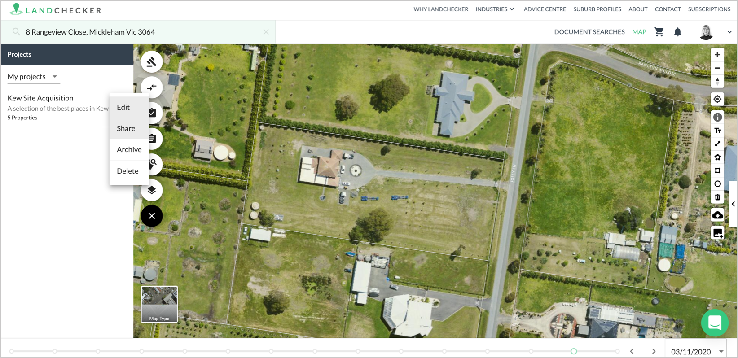Zoom in on the map
Viewport: 738px width, 358px height.
point(717,55)
